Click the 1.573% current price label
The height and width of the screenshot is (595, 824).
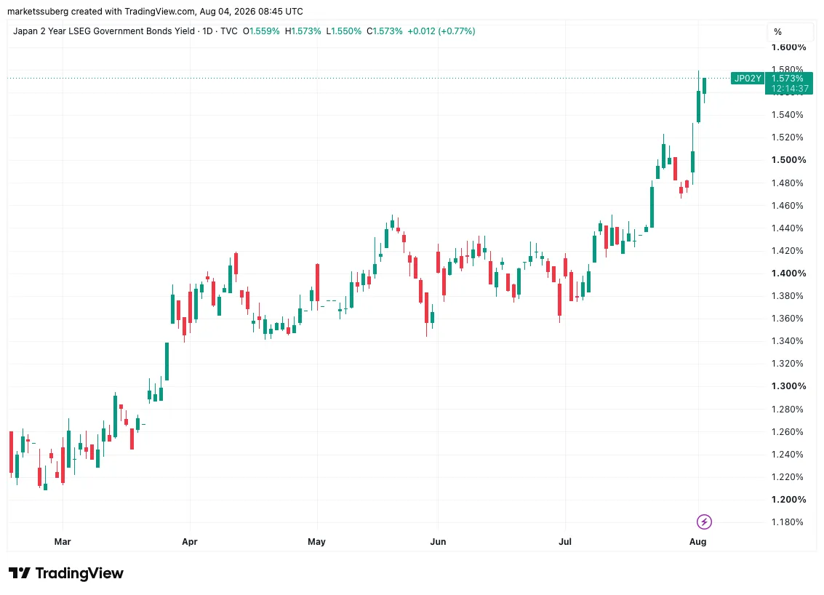pyautogui.click(x=787, y=79)
